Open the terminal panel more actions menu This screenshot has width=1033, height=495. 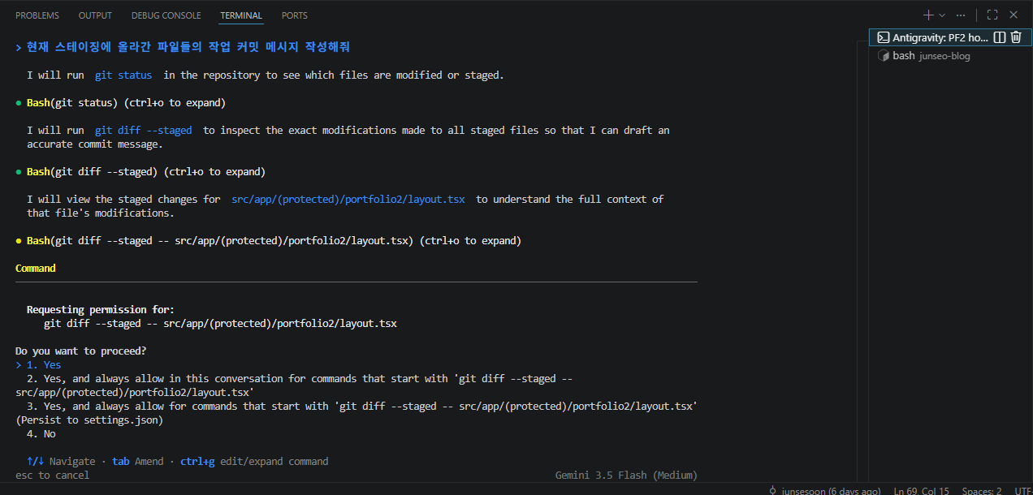(961, 15)
